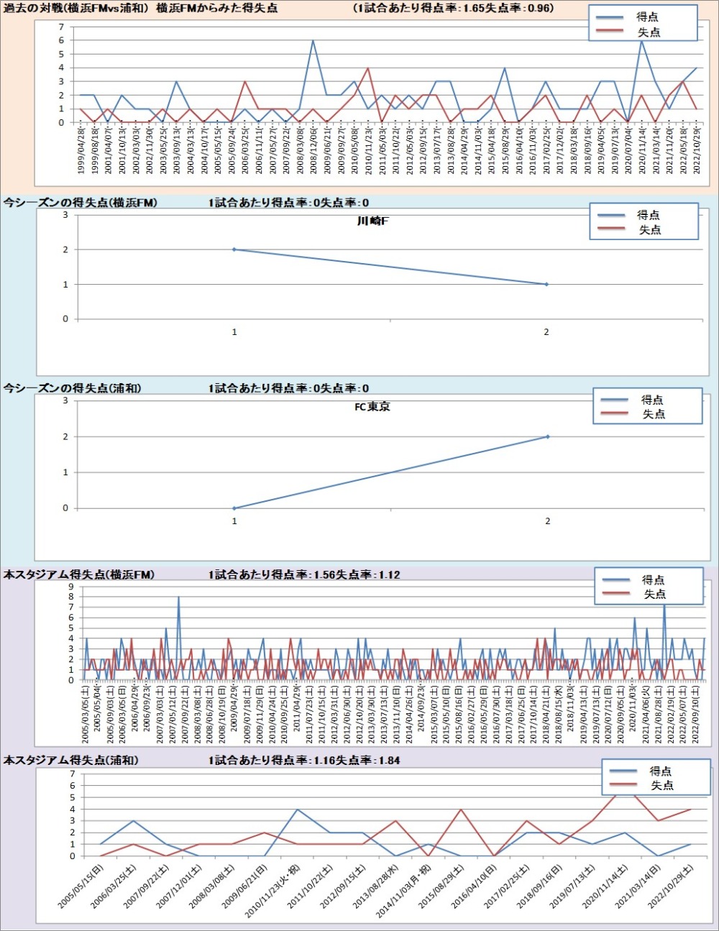Click the 今シーズンの得失点(横浜FM) heading
The width and height of the screenshot is (719, 931).
click(x=81, y=203)
